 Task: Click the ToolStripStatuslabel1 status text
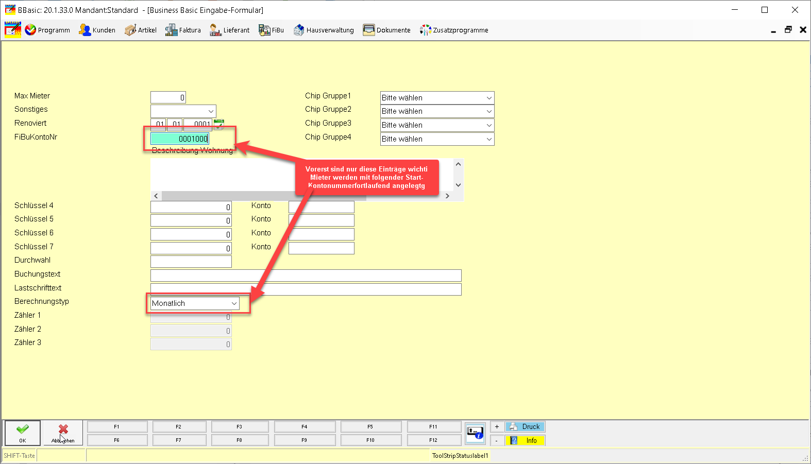point(460,456)
